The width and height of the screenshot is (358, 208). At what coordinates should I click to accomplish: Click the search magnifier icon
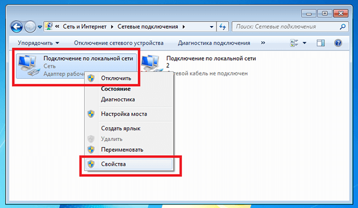[343, 27]
